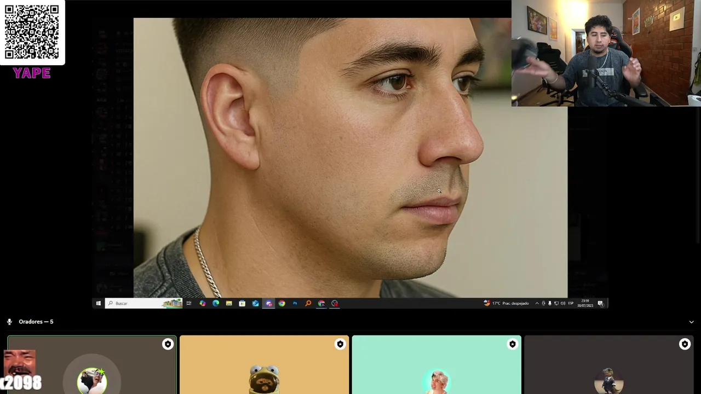This screenshot has width=701, height=394.
Task: Click moderator badge on the dark gray speaker card
Action: (x=685, y=344)
